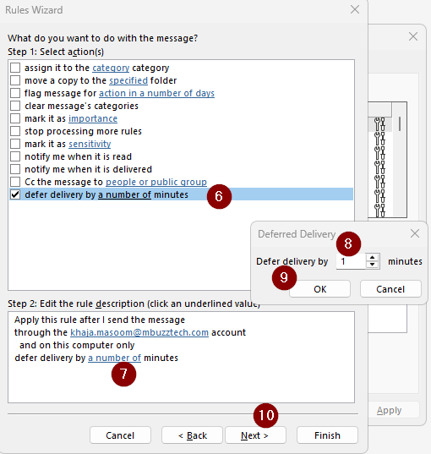
Task: Decrease the defer minutes with the down arrow
Action: pos(372,265)
